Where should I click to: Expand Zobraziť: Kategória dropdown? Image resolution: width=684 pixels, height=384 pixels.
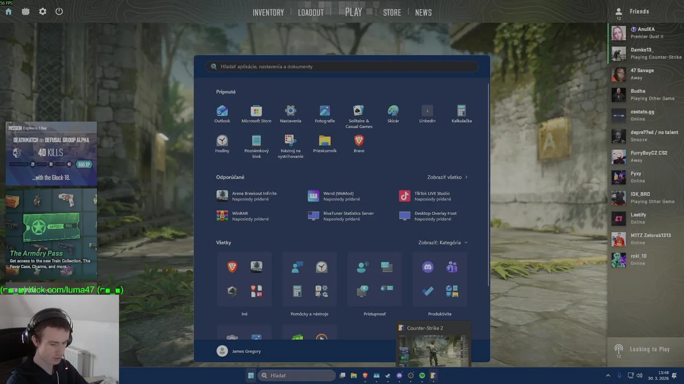tap(443, 243)
